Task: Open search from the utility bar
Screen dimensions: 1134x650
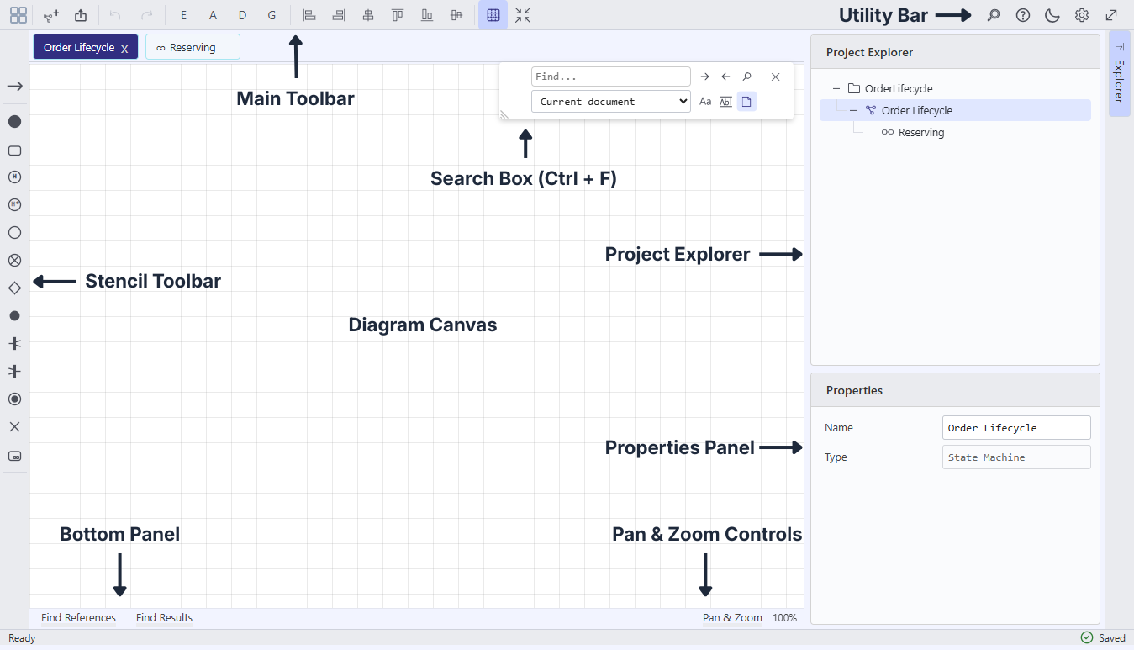Action: (994, 15)
